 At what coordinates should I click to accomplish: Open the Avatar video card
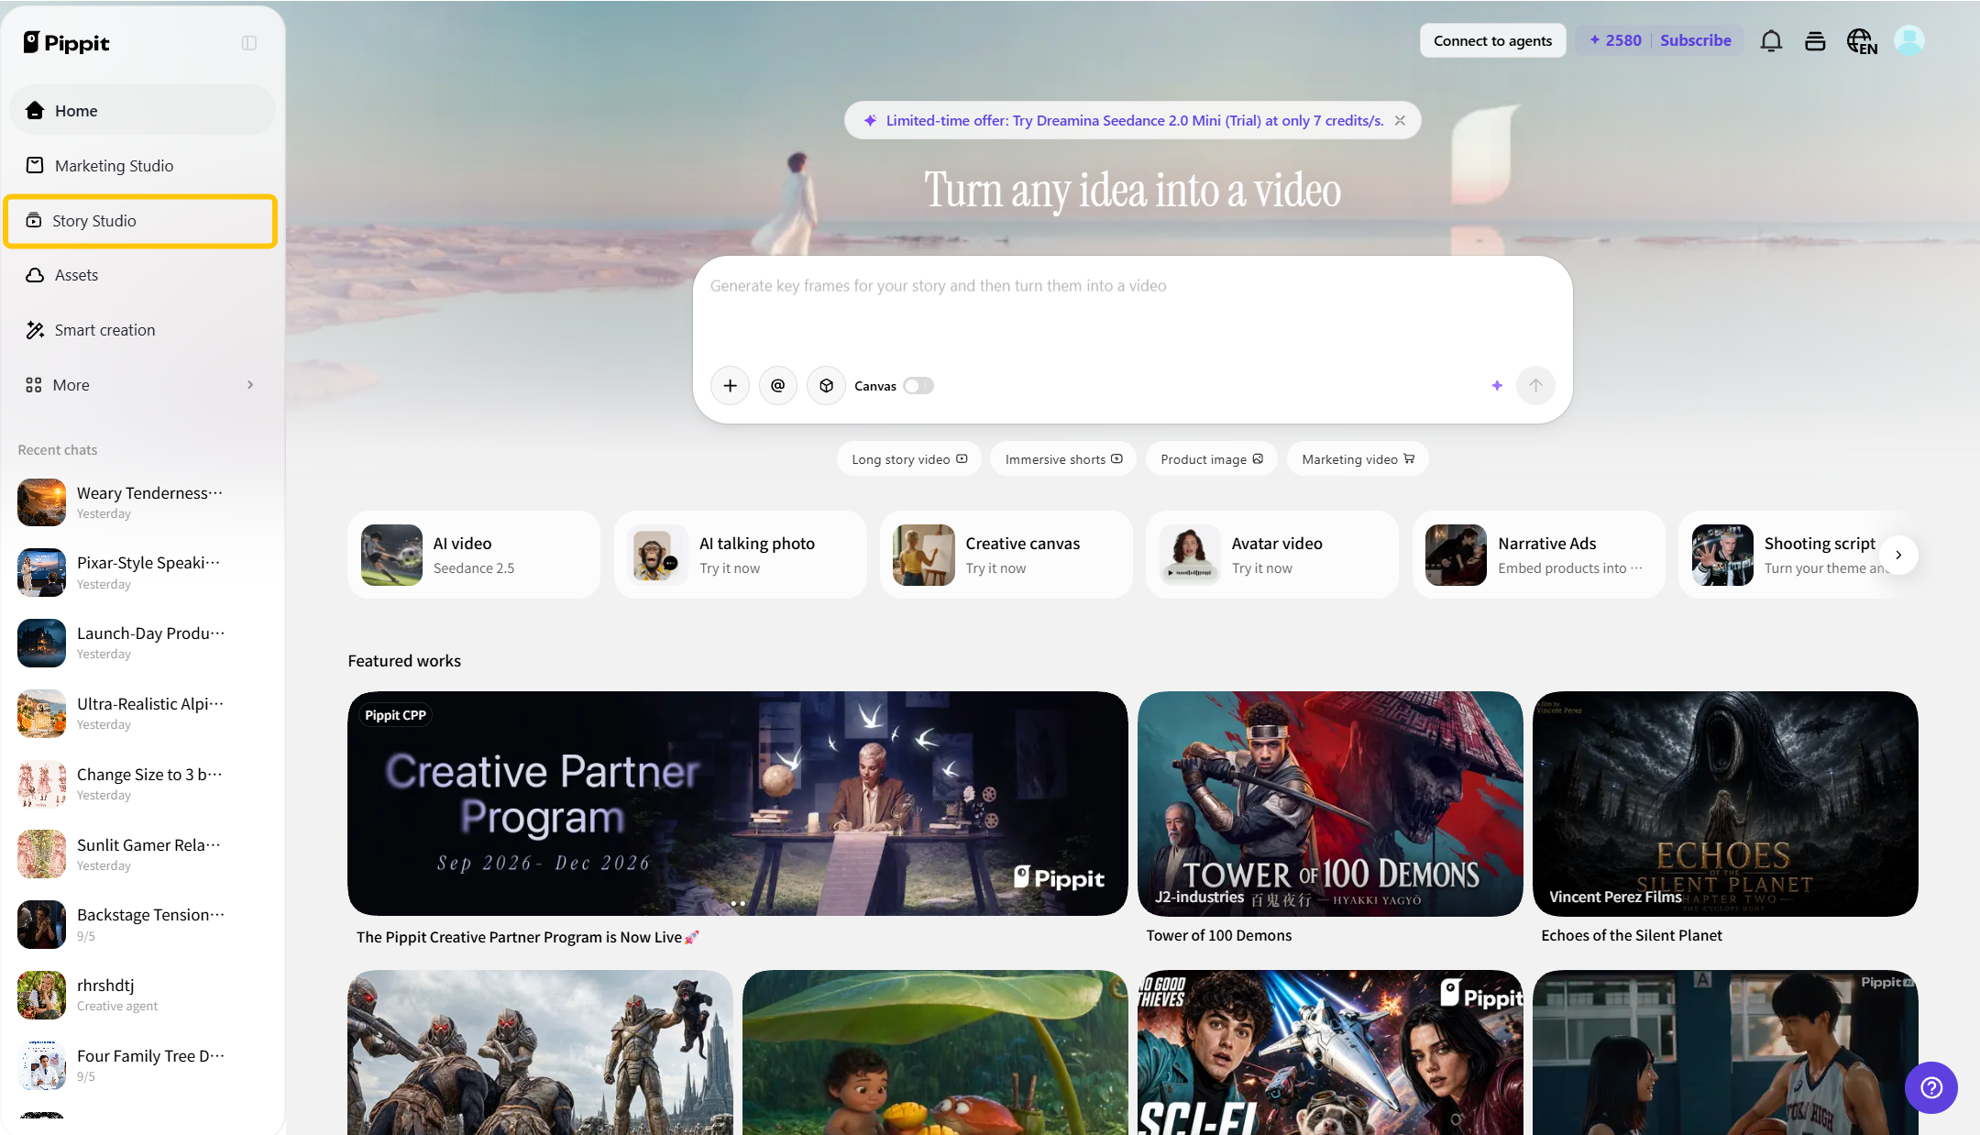pos(1272,555)
